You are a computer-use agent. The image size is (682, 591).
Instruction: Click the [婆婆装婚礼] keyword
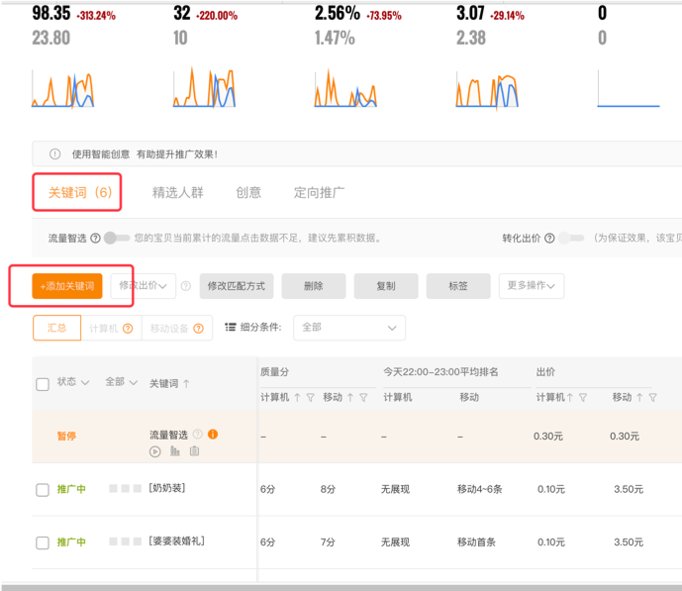176,541
